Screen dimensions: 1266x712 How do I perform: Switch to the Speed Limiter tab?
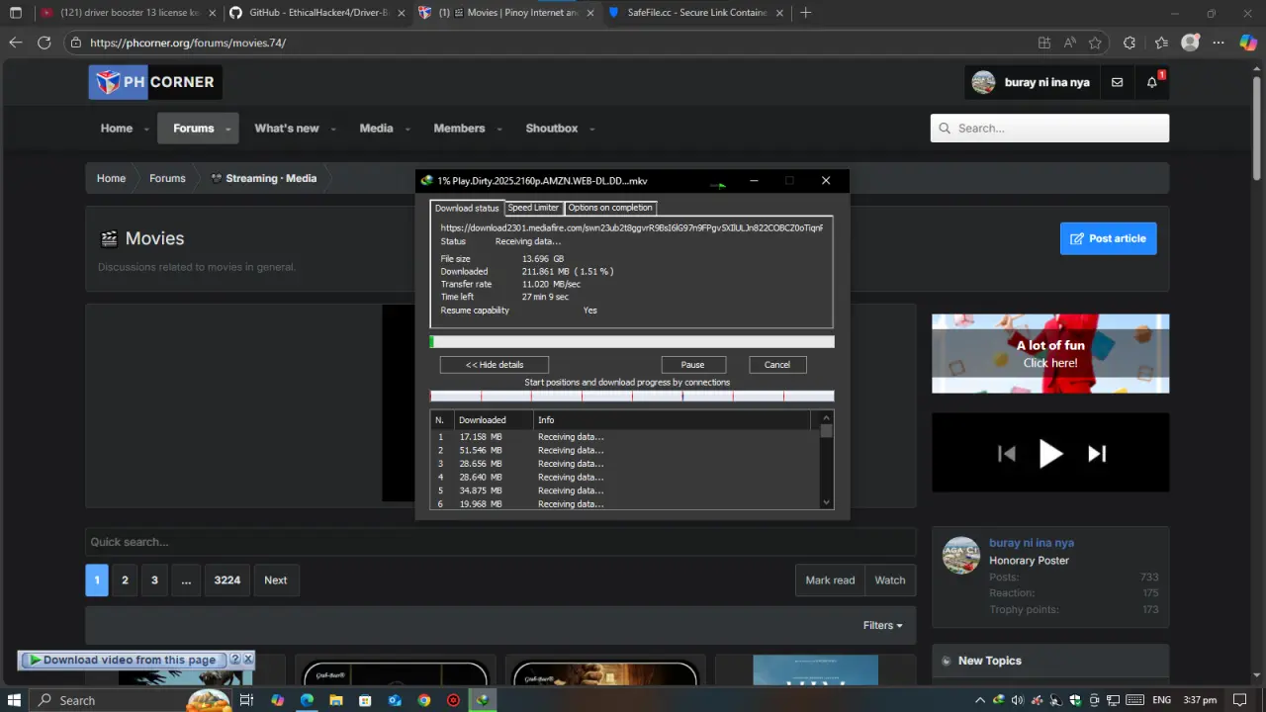[533, 208]
